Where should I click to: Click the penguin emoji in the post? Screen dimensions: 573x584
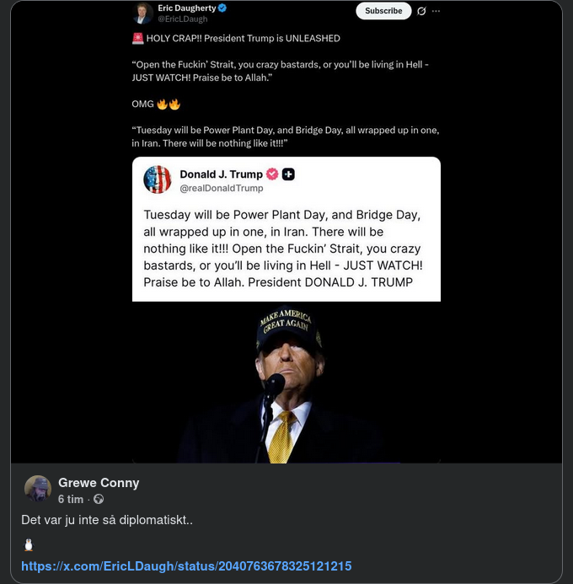29,544
